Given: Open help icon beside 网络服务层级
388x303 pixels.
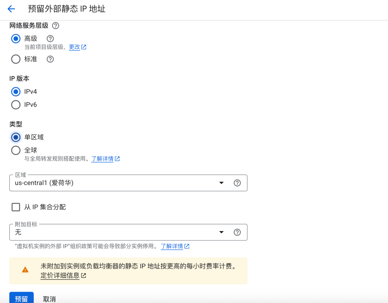Looking at the screenshot, I should click(x=55, y=26).
